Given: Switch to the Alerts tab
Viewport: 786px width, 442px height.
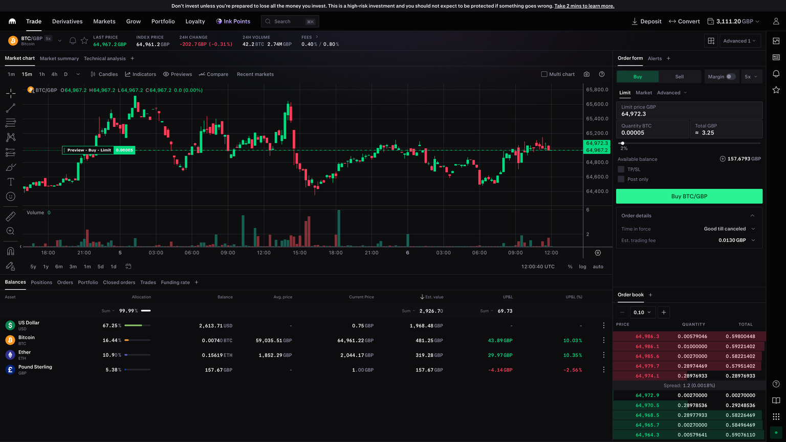Looking at the screenshot, I should (x=654, y=58).
